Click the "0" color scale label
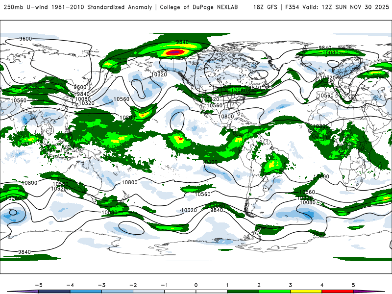392x294 pixels. 196,285
